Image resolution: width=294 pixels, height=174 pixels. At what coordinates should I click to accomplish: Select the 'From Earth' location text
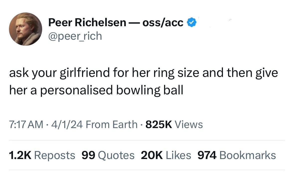111,124
